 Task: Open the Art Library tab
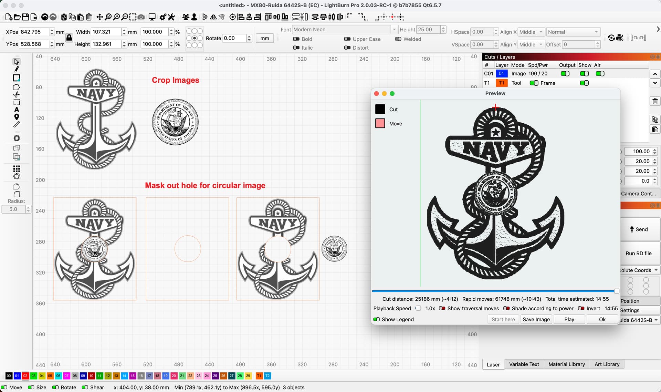(x=607, y=364)
